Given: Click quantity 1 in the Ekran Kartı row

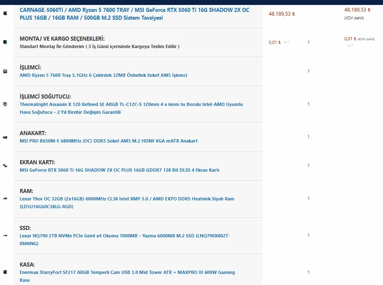Looking at the screenshot, I should [x=309, y=165].
